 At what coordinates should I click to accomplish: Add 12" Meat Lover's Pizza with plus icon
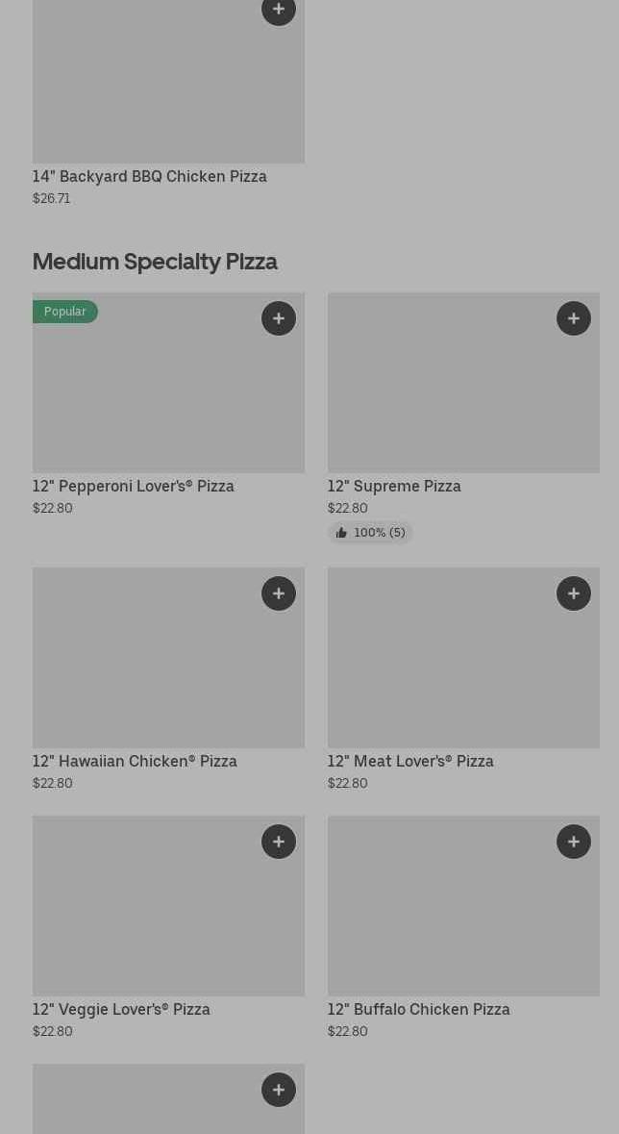[x=574, y=593]
